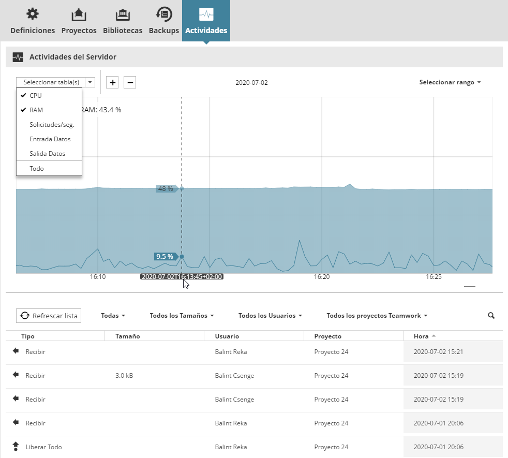This screenshot has height=458, width=508.
Task: Click the search magnifier icon
Action: click(491, 315)
